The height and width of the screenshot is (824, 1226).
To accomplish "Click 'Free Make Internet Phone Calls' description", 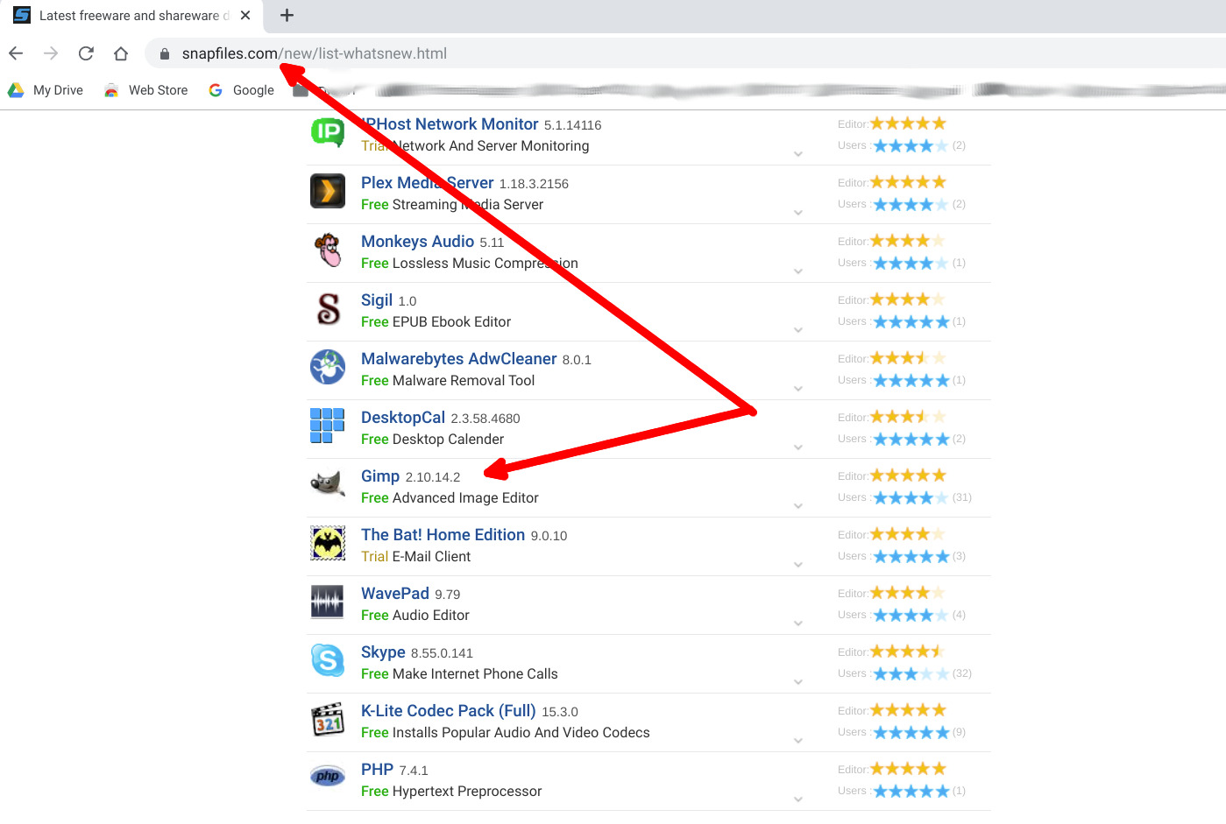I will pyautogui.click(x=459, y=674).
